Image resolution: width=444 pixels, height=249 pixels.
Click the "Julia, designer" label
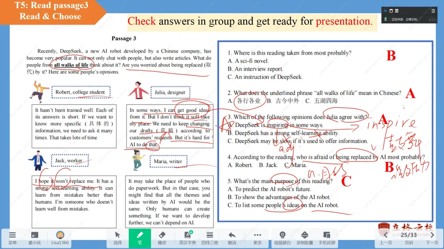[x=170, y=92]
